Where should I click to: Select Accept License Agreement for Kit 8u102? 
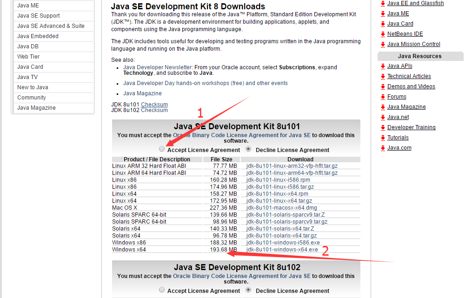[162, 290]
